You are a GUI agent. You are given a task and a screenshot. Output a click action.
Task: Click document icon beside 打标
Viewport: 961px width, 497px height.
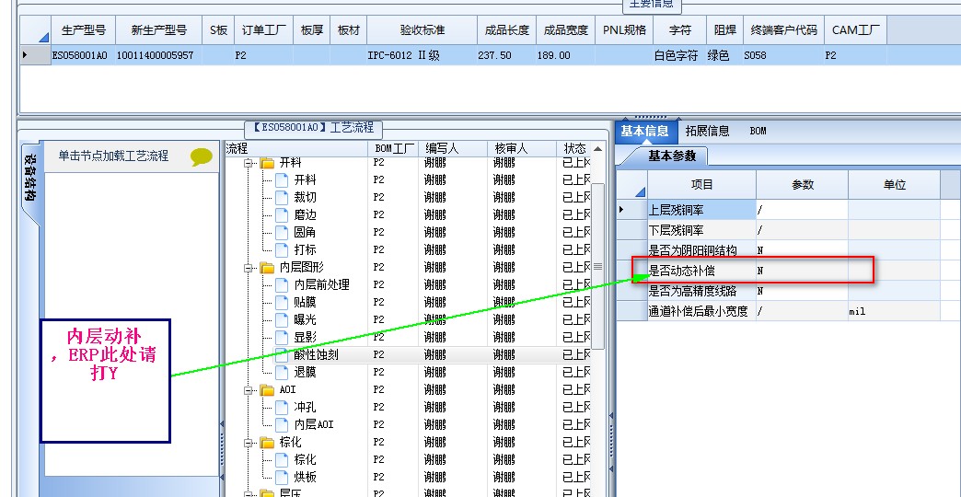[x=282, y=250]
